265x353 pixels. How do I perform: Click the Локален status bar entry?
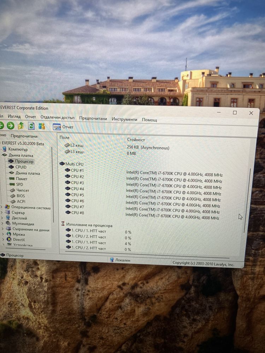pyautogui.click(x=120, y=260)
